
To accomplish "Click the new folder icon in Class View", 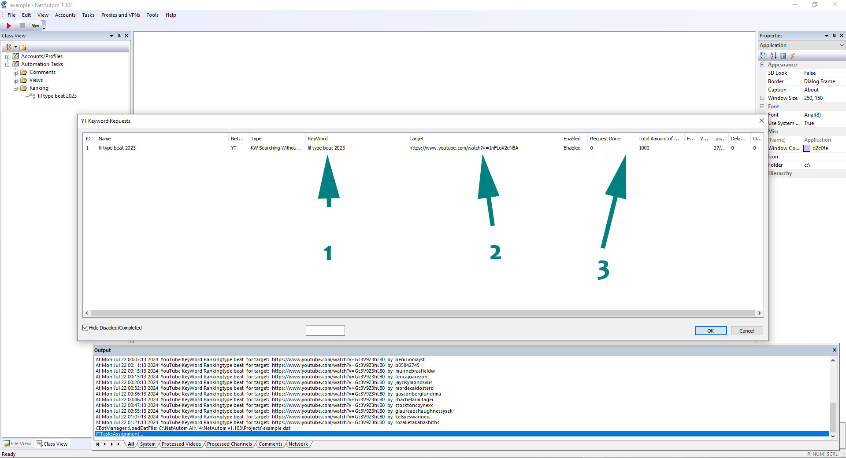I will (x=23, y=47).
